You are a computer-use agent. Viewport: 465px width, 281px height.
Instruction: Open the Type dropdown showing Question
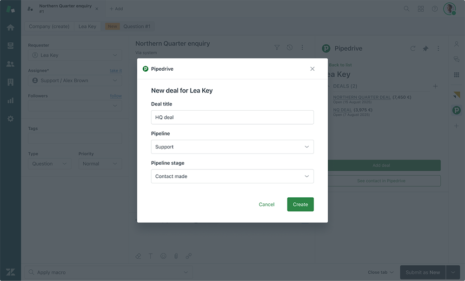[x=50, y=164]
